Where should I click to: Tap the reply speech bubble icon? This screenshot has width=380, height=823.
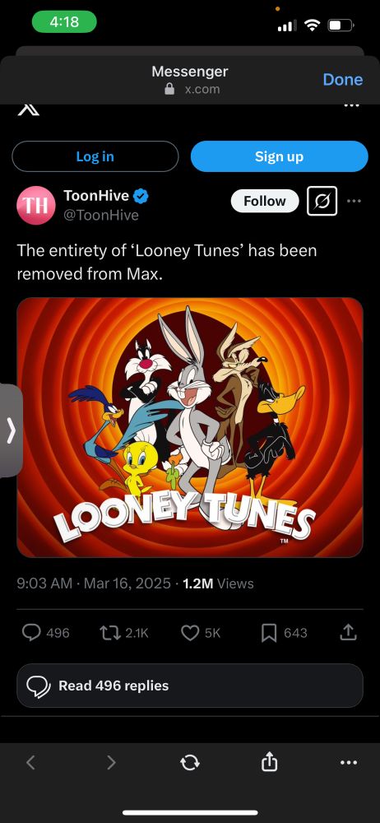tap(31, 633)
